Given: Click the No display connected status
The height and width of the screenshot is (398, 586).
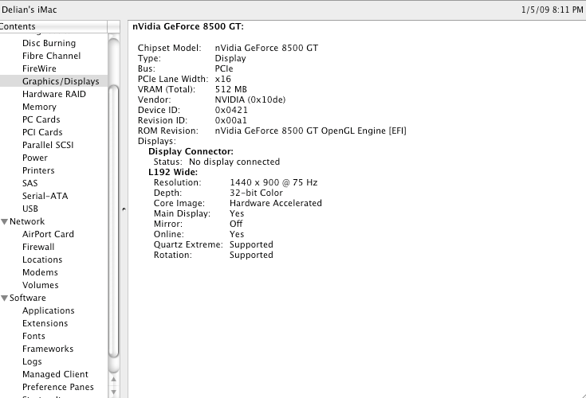Looking at the screenshot, I should coord(234,162).
